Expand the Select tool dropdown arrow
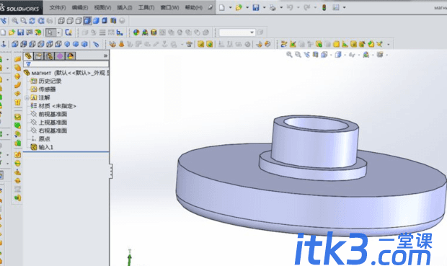This screenshot has height=266, width=447. coord(58,32)
